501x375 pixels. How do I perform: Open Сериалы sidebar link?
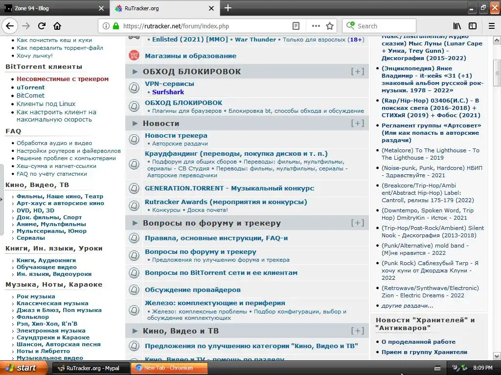point(31,238)
